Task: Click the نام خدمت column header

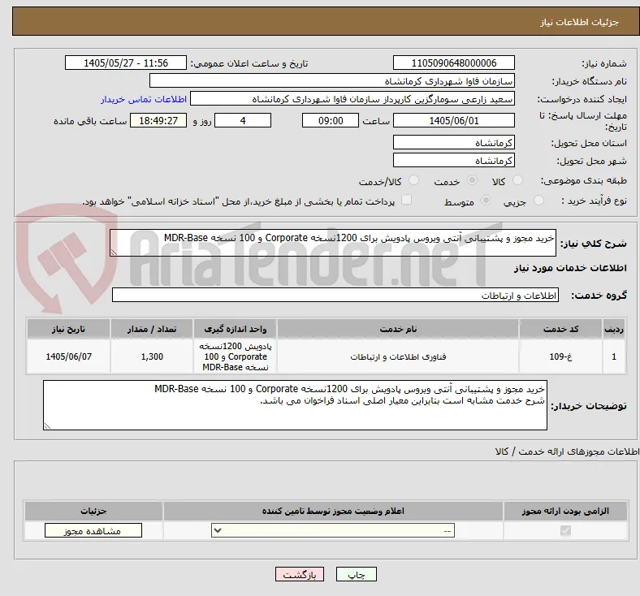Action: click(x=398, y=329)
